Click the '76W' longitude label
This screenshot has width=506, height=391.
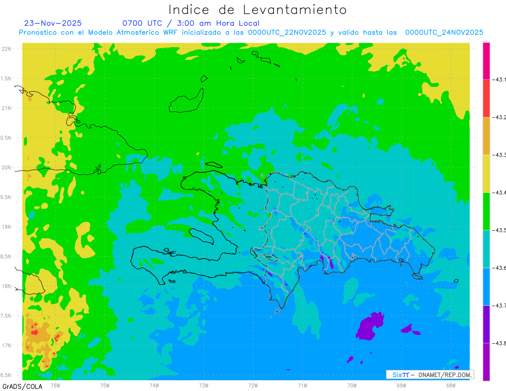[55, 385]
